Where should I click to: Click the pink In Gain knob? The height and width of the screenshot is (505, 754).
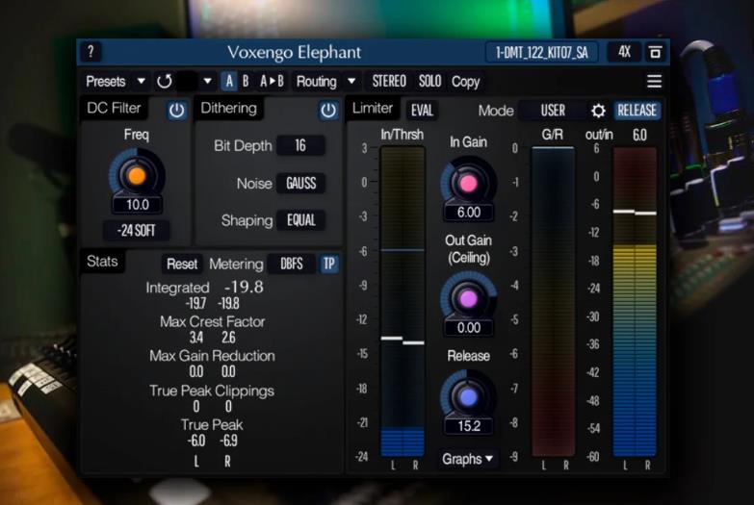(x=468, y=184)
